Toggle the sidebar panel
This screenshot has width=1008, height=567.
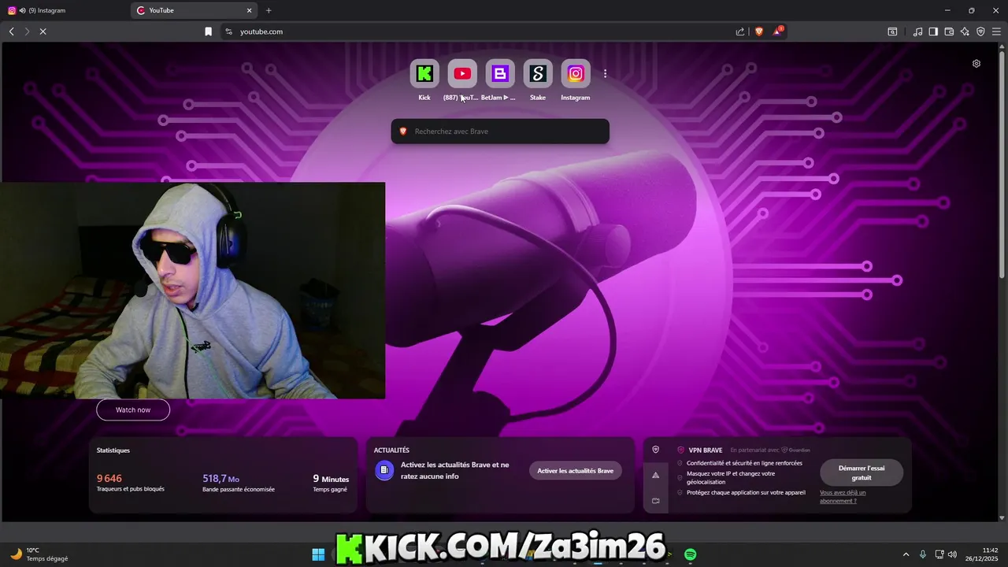click(933, 31)
